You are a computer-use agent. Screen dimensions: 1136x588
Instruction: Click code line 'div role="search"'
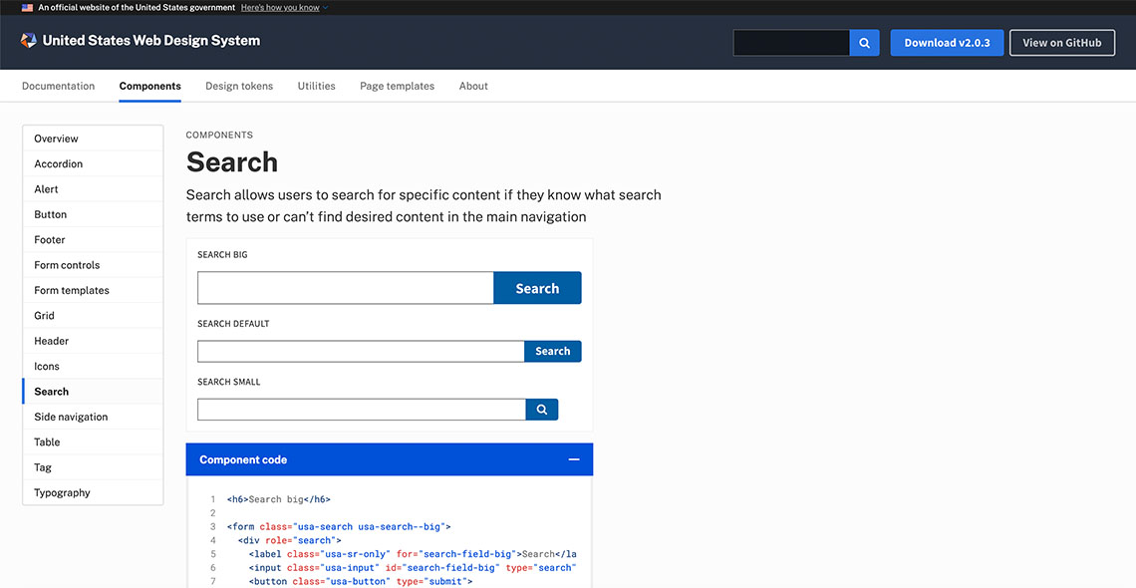point(289,540)
